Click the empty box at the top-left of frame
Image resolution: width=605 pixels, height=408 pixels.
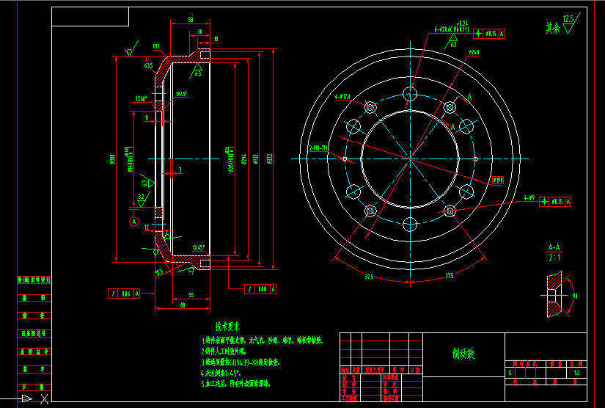click(90, 17)
